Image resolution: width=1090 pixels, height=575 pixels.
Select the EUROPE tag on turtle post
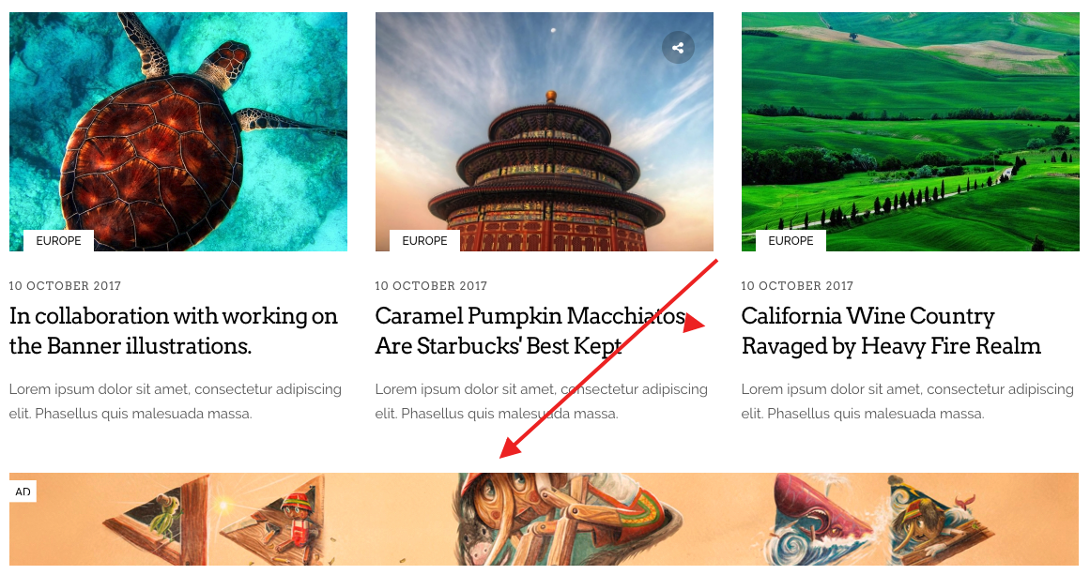pos(58,240)
